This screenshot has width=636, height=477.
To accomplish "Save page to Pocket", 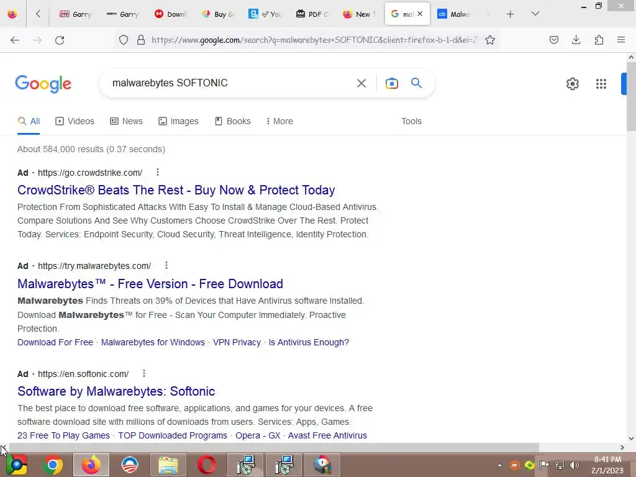I will [x=553, y=40].
